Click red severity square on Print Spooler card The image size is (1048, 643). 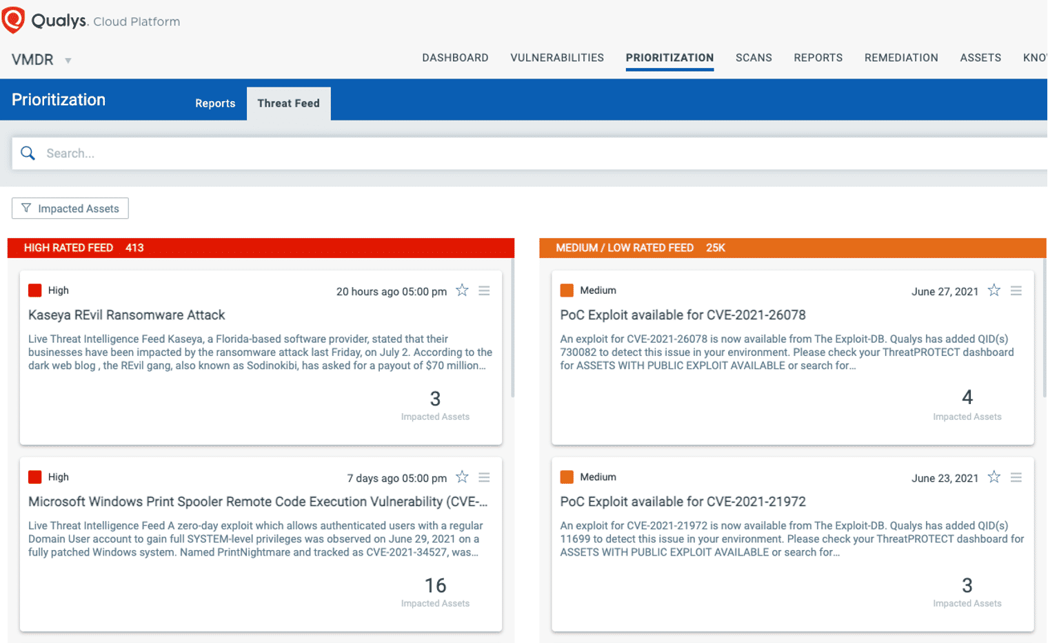pos(34,477)
